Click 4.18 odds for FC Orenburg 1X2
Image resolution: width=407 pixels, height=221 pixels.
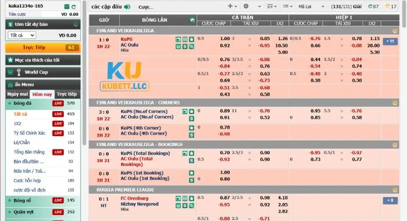click(283, 198)
